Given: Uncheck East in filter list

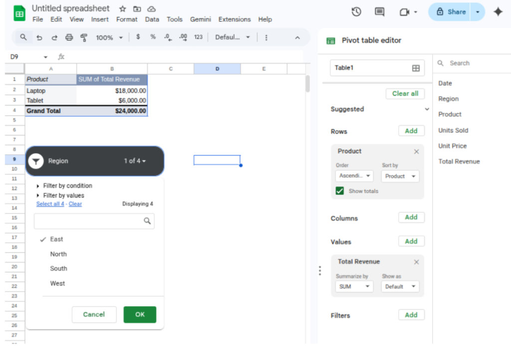Looking at the screenshot, I should tap(56, 239).
